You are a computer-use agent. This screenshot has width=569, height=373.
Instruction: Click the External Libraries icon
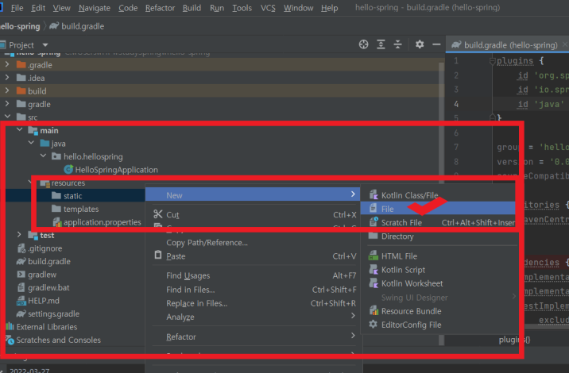tap(10, 327)
